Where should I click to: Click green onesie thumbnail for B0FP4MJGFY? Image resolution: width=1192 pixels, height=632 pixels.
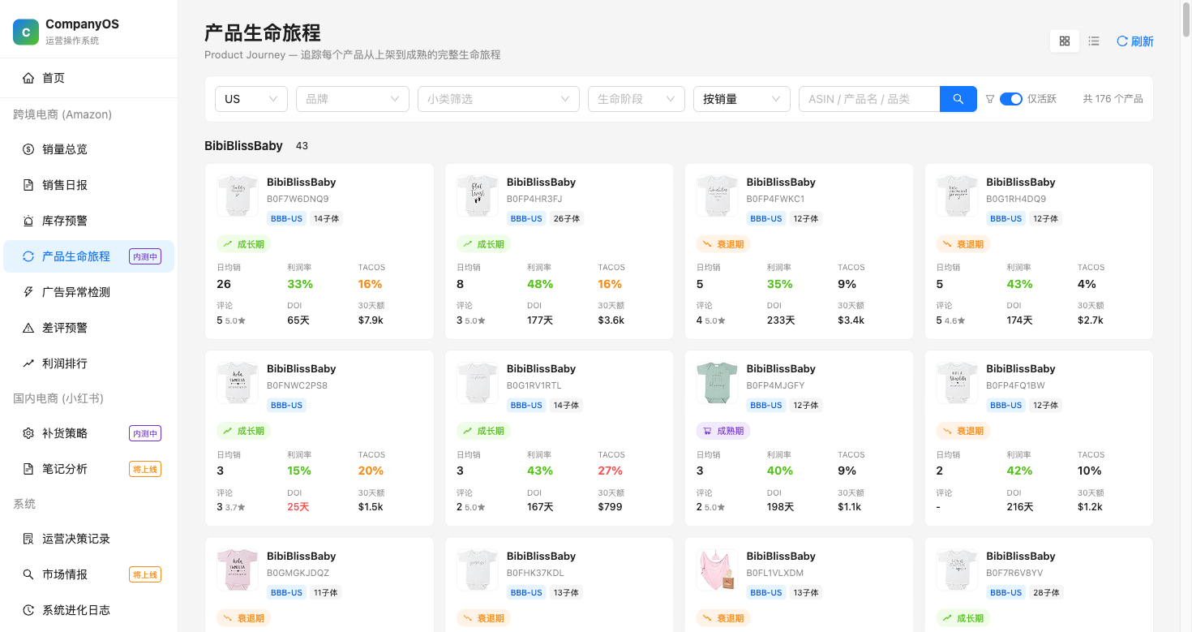(717, 383)
